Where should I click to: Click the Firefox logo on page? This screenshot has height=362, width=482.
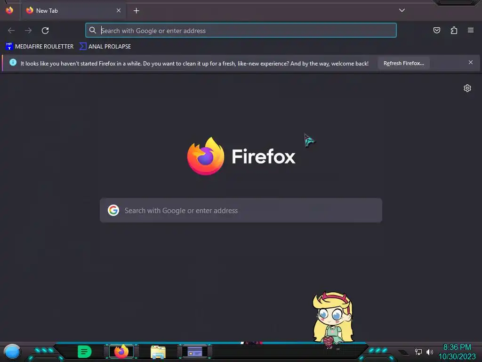point(206,156)
